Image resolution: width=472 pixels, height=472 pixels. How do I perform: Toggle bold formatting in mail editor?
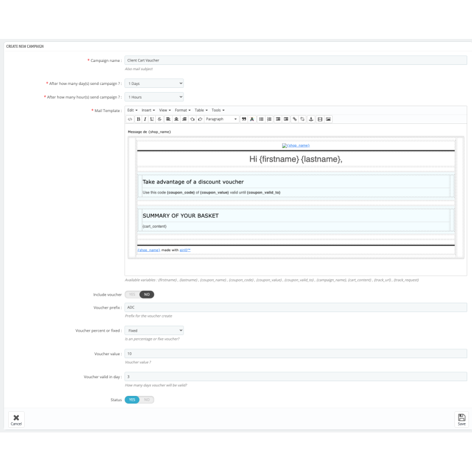pos(138,119)
